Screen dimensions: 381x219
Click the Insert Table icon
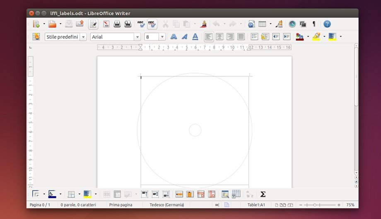coord(262,24)
